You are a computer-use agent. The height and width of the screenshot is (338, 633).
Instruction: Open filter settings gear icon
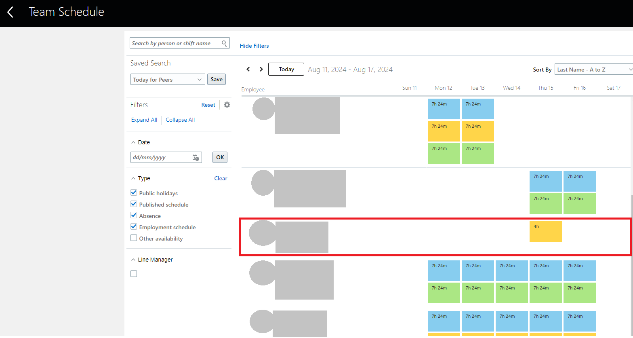tap(227, 105)
